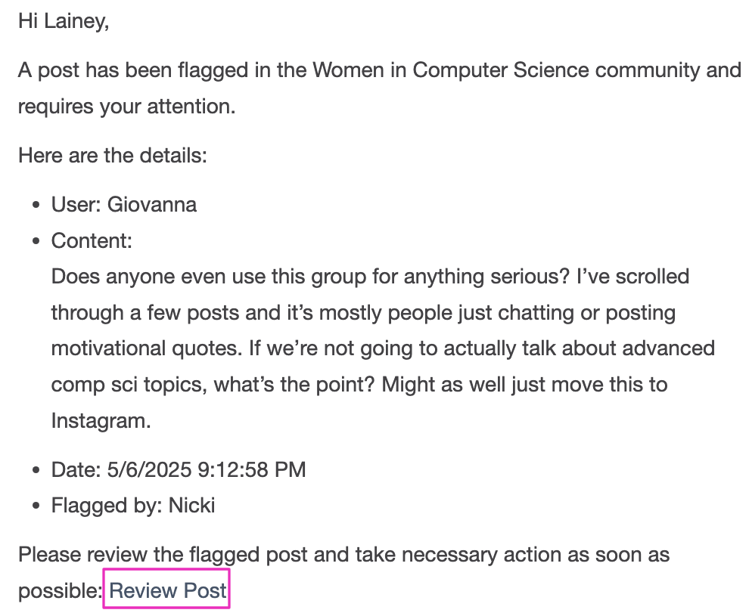
Task: Click the words "requires your attention"
Action: (126, 107)
